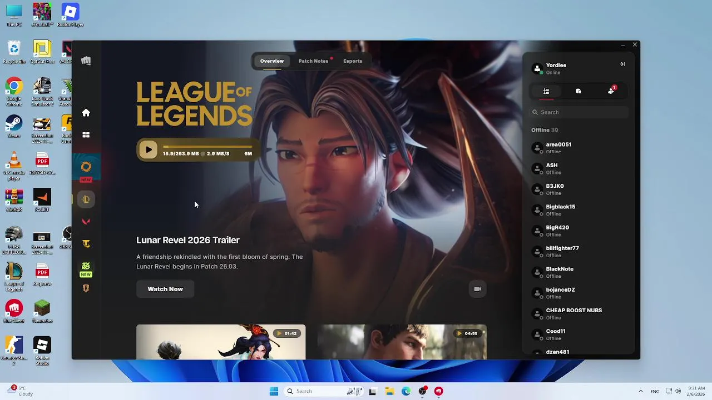This screenshot has height=400, width=712.
Task: Select the Steam desktop icon
Action: (x=14, y=127)
